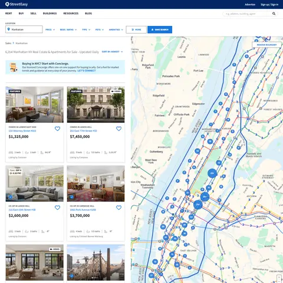Toggle heart on the $2,600,000 co-op listing
This screenshot has width=283, height=283.
[57, 208]
